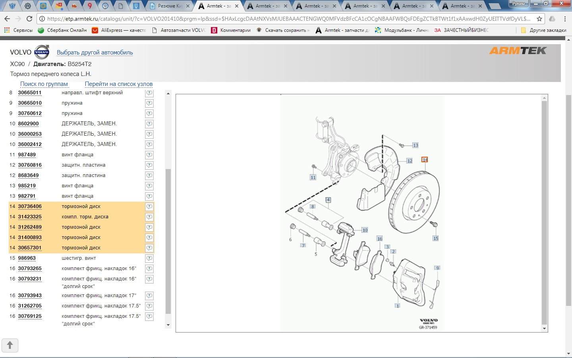Open info icon for part 985219
Image resolution: width=572 pixels, height=358 pixels.
[x=149, y=186]
